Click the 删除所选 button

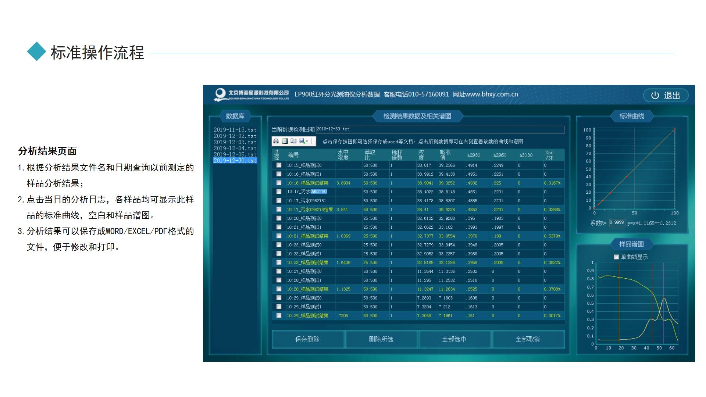pyautogui.click(x=381, y=339)
